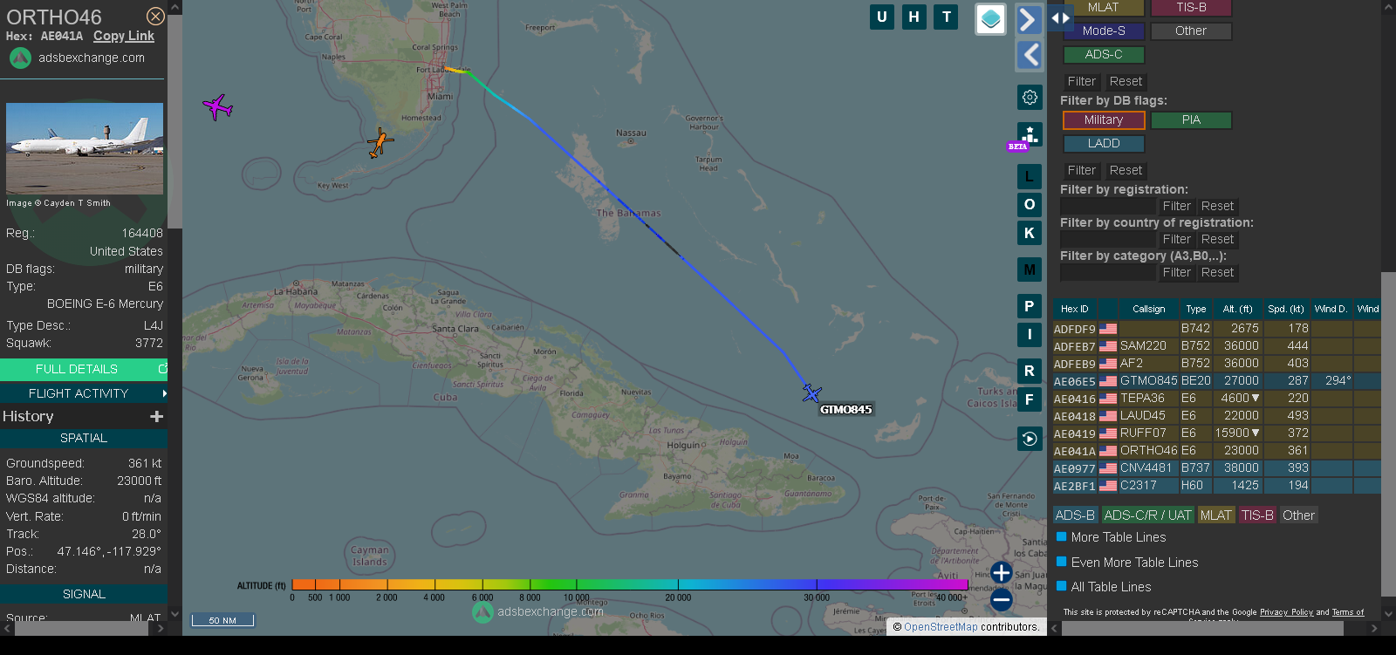Click the H map button
The width and height of the screenshot is (1396, 655).
click(x=914, y=17)
